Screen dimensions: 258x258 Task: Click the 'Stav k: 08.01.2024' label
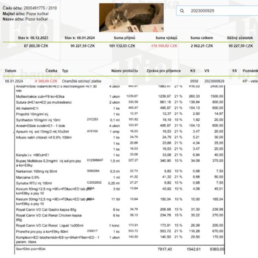pyautogui.click(x=80, y=38)
